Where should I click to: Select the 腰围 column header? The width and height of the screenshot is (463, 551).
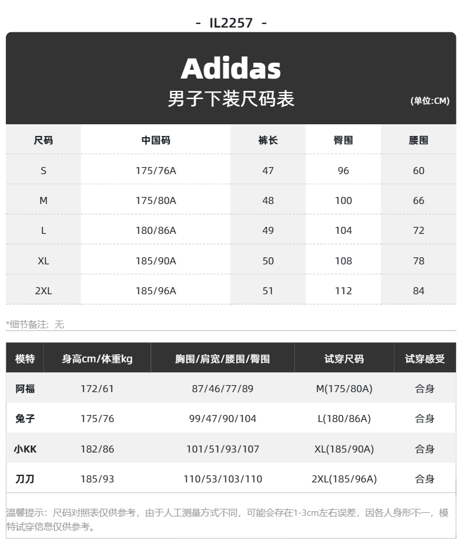point(418,140)
